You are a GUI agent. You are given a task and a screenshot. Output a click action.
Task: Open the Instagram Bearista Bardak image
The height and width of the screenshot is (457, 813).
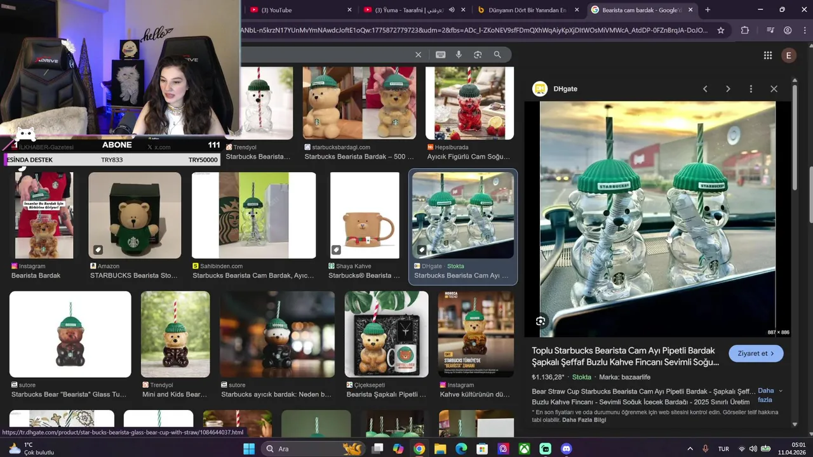pyautogui.click(x=44, y=215)
